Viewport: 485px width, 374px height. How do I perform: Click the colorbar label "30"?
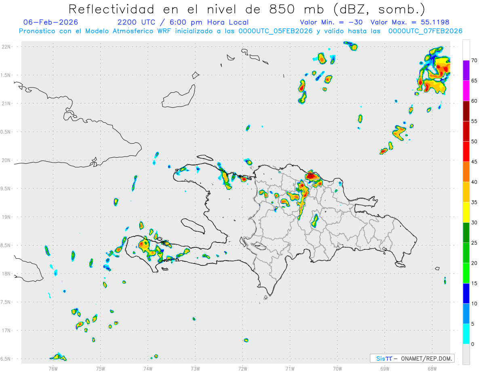click(x=474, y=223)
